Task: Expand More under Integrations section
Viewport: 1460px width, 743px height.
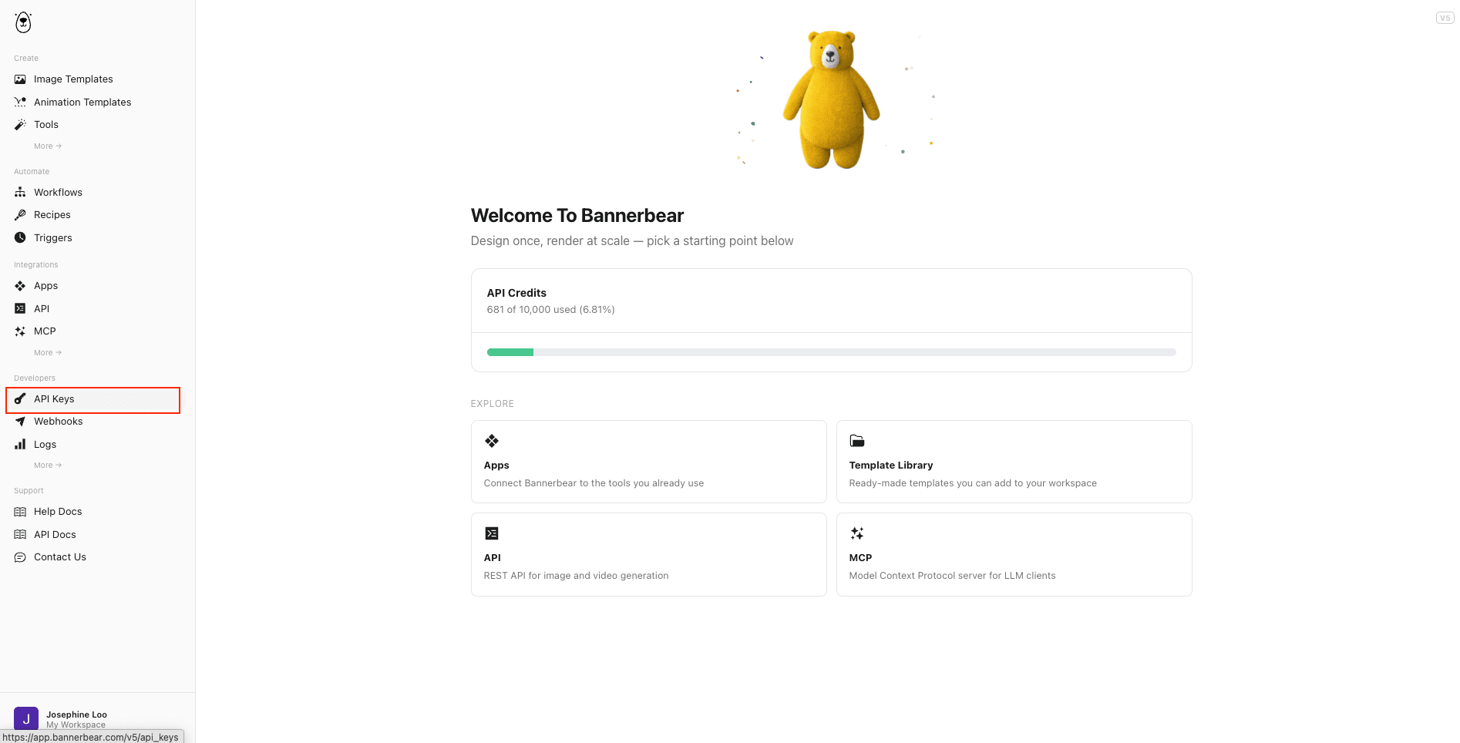Action: [48, 353]
